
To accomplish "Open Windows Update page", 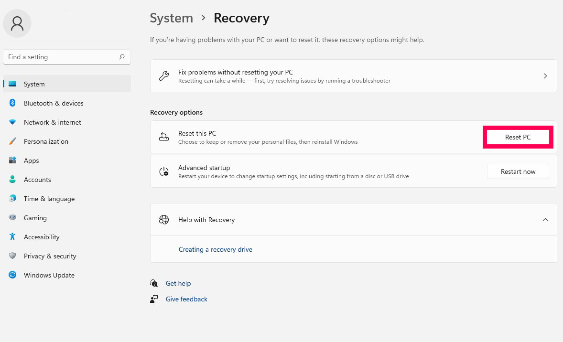I will click(67, 275).
